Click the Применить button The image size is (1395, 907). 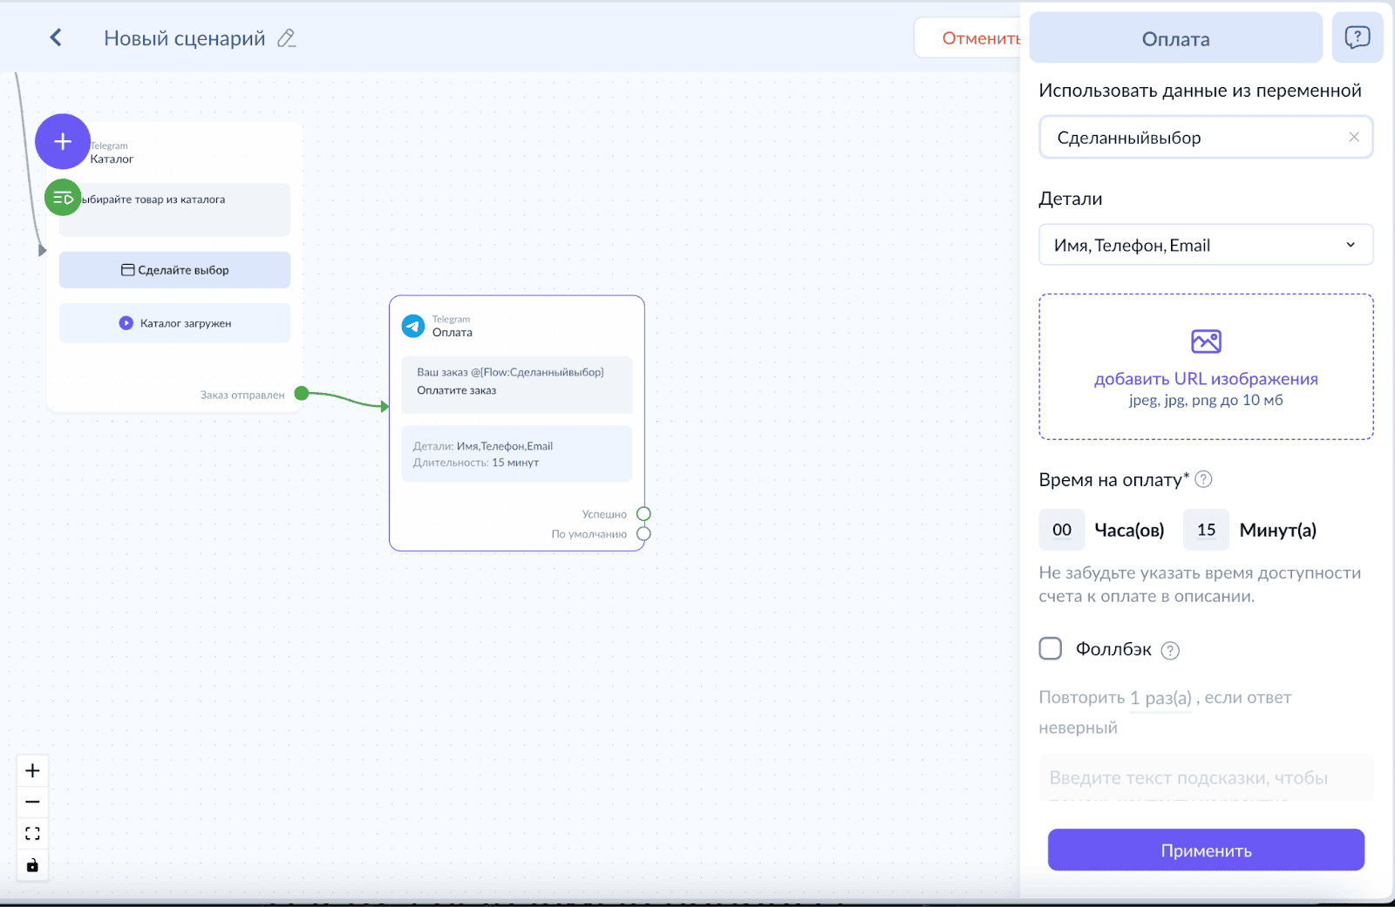click(x=1206, y=849)
